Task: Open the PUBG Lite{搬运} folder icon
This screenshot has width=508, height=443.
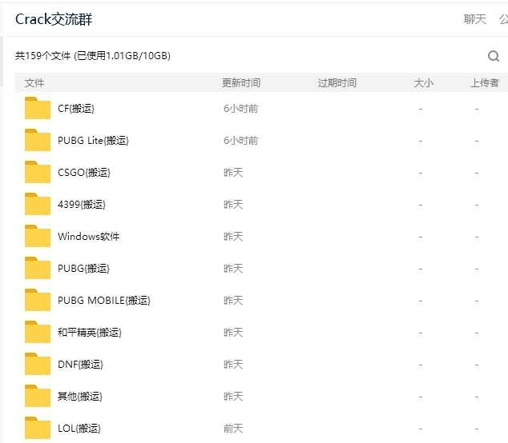Action: [38, 140]
